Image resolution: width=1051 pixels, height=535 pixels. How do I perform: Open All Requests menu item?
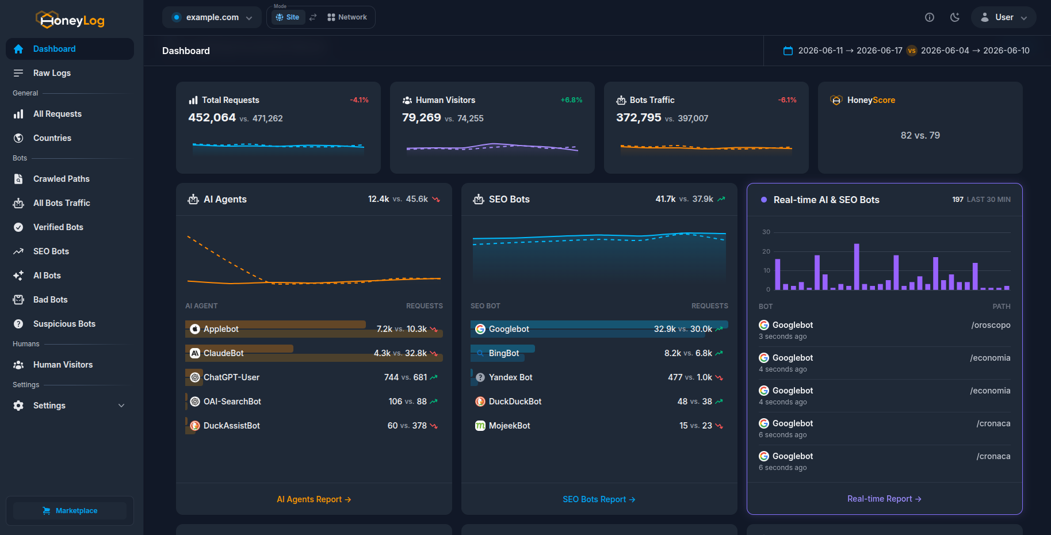pos(70,114)
